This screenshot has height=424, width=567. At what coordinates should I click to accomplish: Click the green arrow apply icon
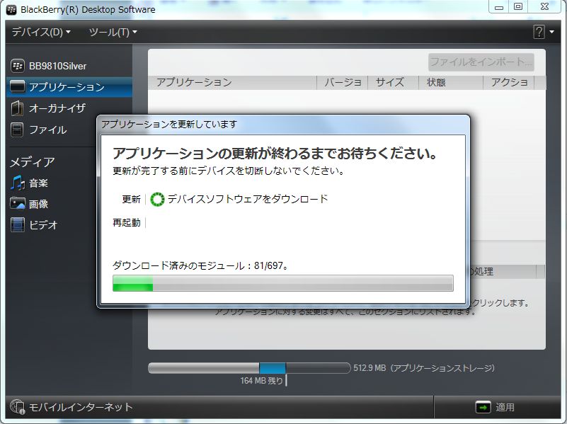[x=483, y=408]
